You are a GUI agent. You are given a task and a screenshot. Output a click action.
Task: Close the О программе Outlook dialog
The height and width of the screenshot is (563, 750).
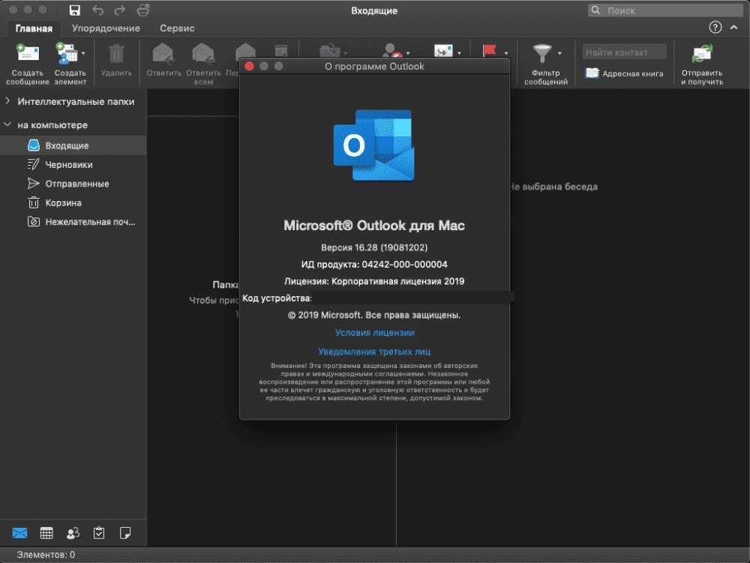[249, 66]
